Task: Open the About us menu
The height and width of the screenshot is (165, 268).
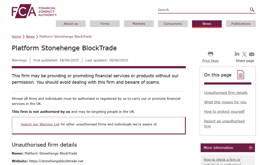Action: coord(71,24)
